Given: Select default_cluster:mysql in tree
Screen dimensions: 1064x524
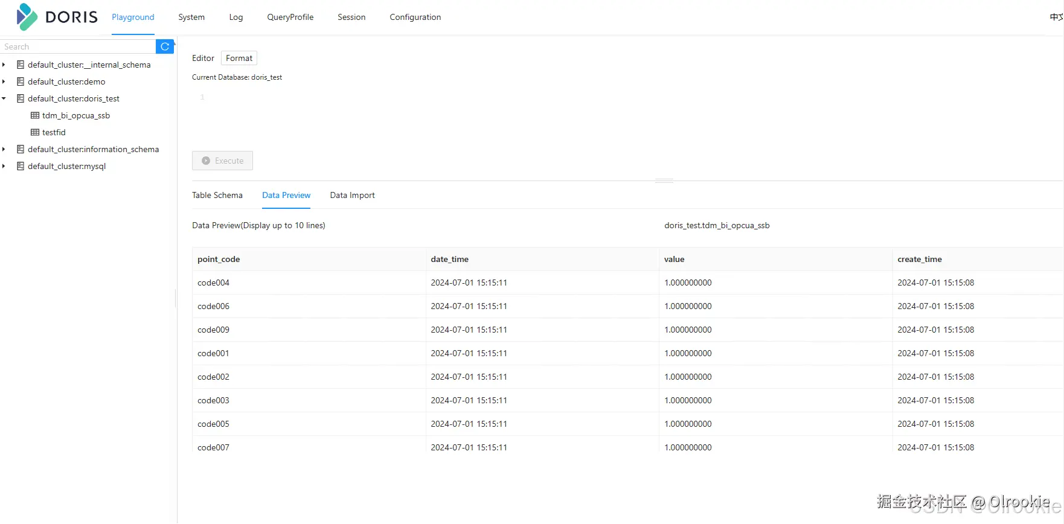Looking at the screenshot, I should pos(67,166).
